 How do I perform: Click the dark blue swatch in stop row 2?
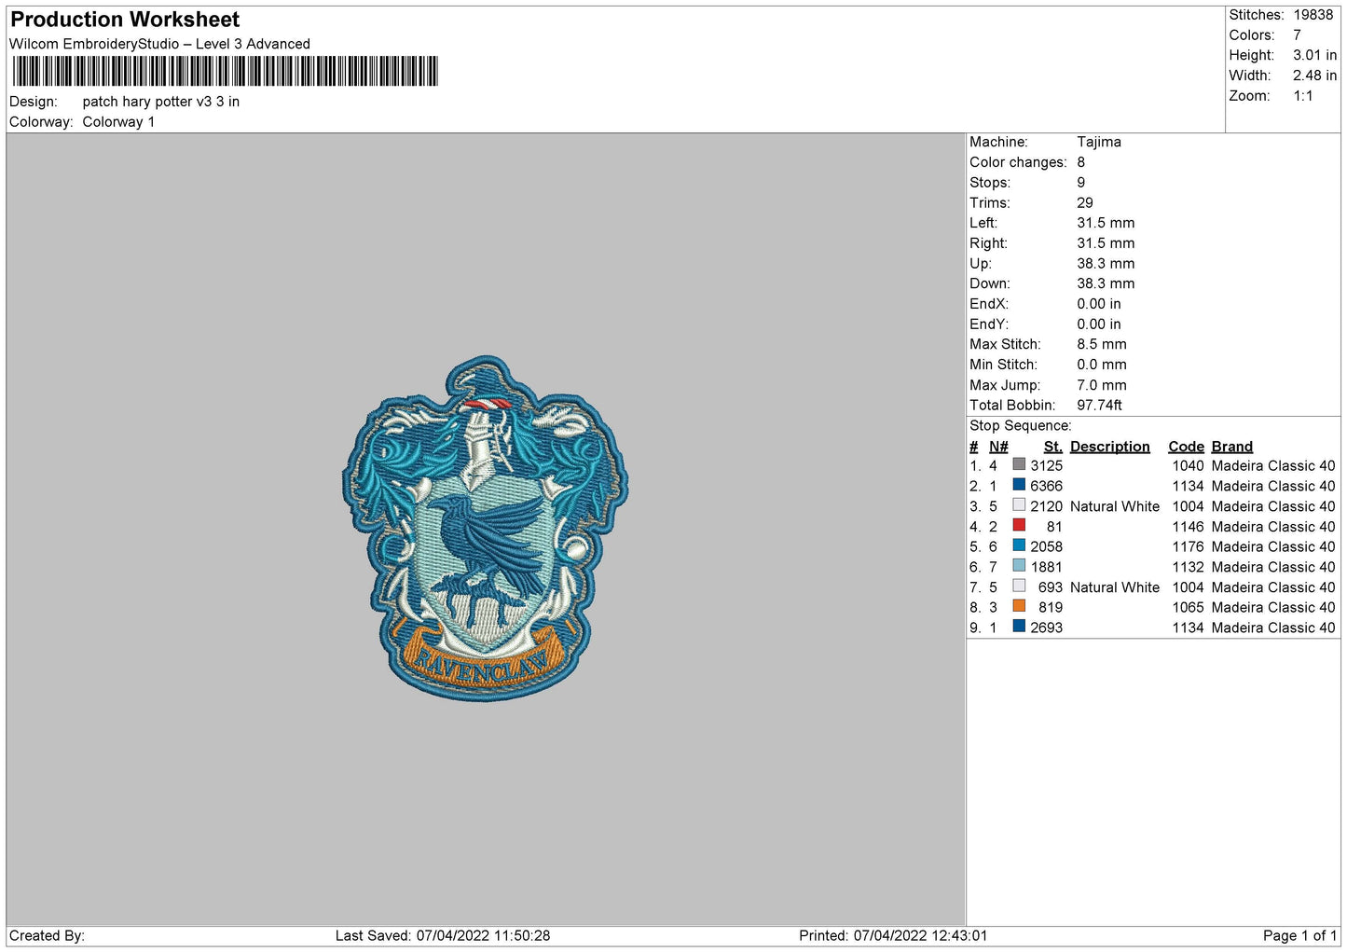(x=1019, y=485)
